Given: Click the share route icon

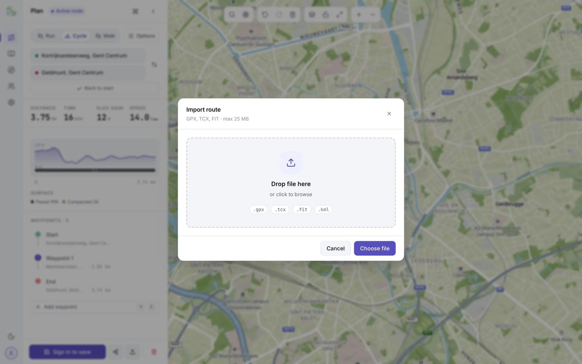Looking at the screenshot, I should (x=116, y=352).
